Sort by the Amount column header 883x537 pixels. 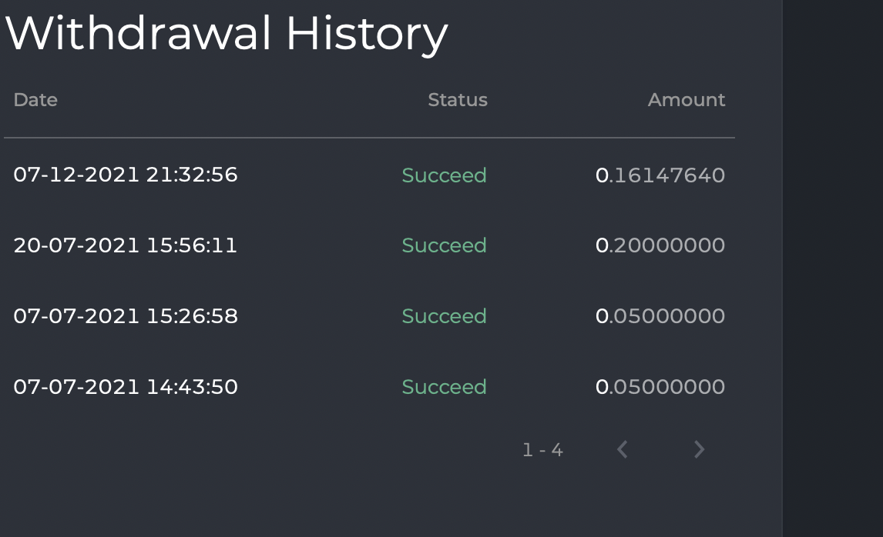pyautogui.click(x=686, y=99)
